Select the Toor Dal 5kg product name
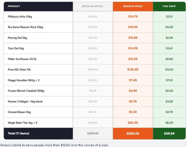The width and height of the screenshot is (187, 147). click(x=16, y=48)
